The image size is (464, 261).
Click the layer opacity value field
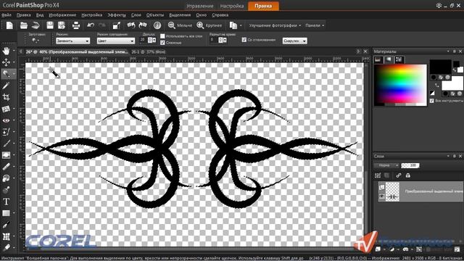point(410,165)
